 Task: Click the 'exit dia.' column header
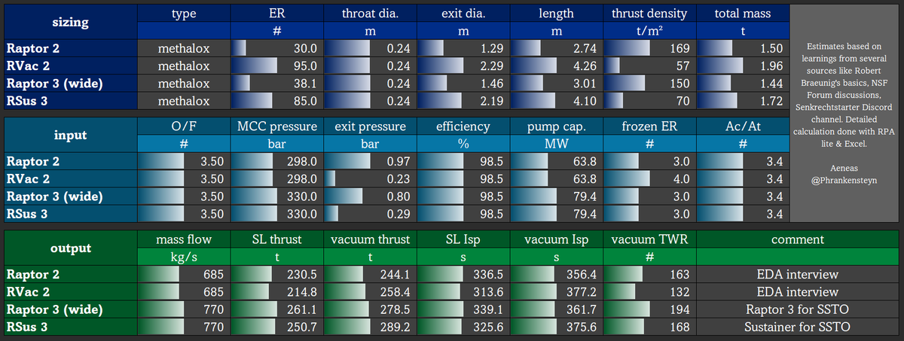tap(463, 13)
